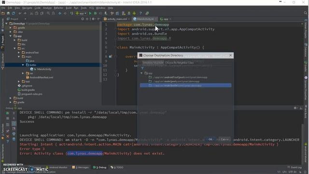Open the File menu
Image resolution: width=309 pixels, height=174 pixels.
[x=3, y=8]
